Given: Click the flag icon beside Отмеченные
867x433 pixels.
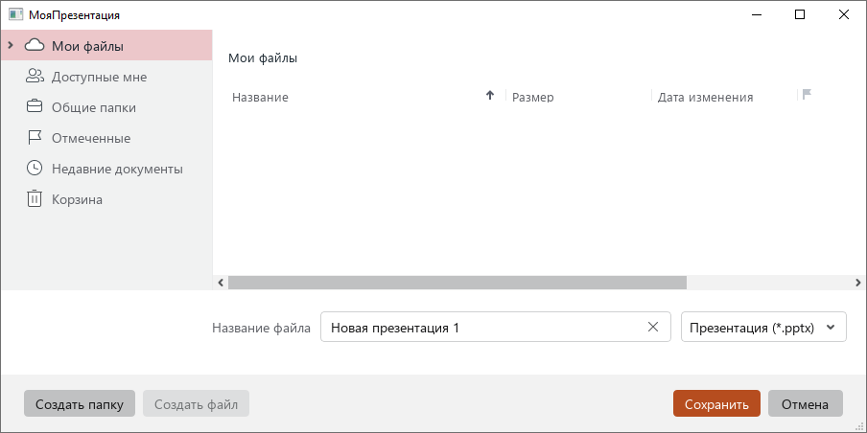Looking at the screenshot, I should (35, 138).
